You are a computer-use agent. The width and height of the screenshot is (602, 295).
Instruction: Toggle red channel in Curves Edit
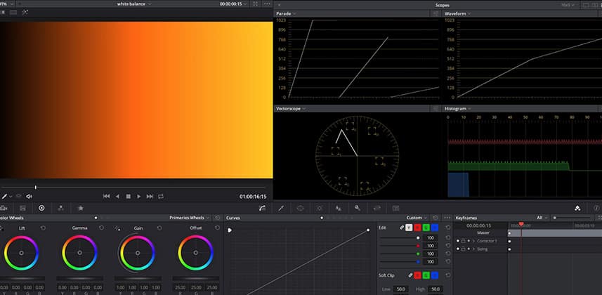pyautogui.click(x=417, y=228)
